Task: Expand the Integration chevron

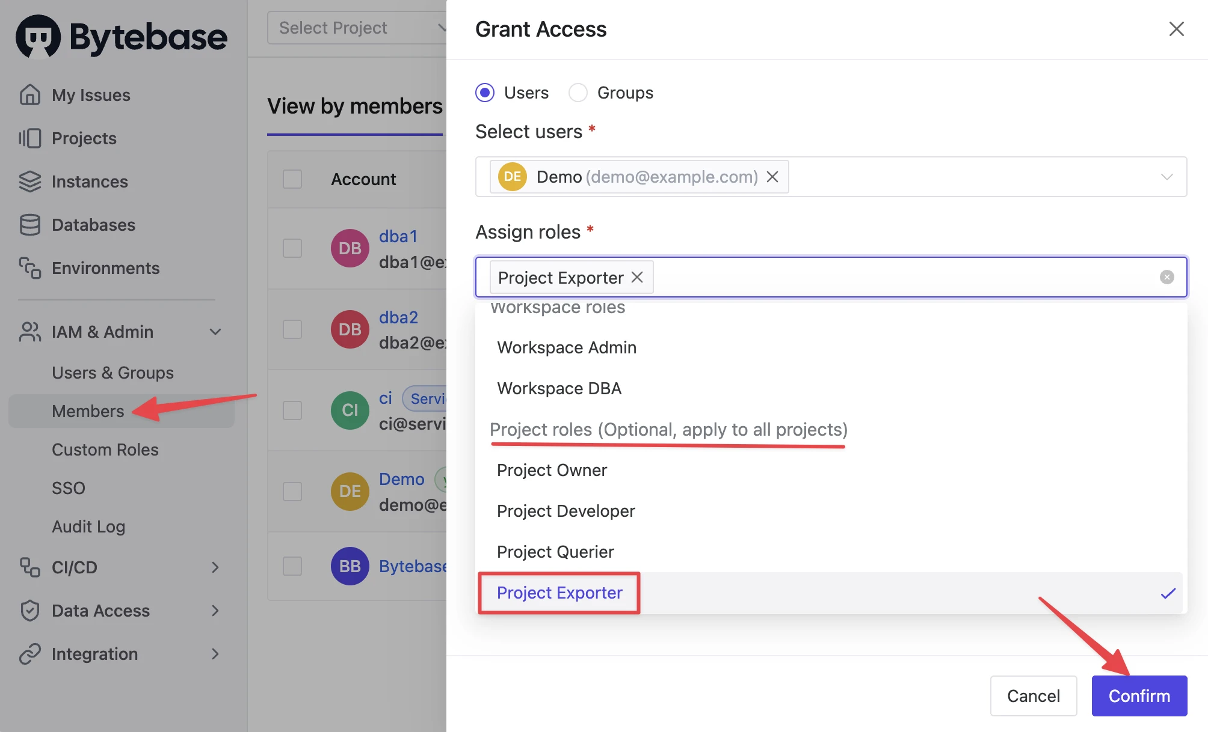Action: [x=215, y=654]
